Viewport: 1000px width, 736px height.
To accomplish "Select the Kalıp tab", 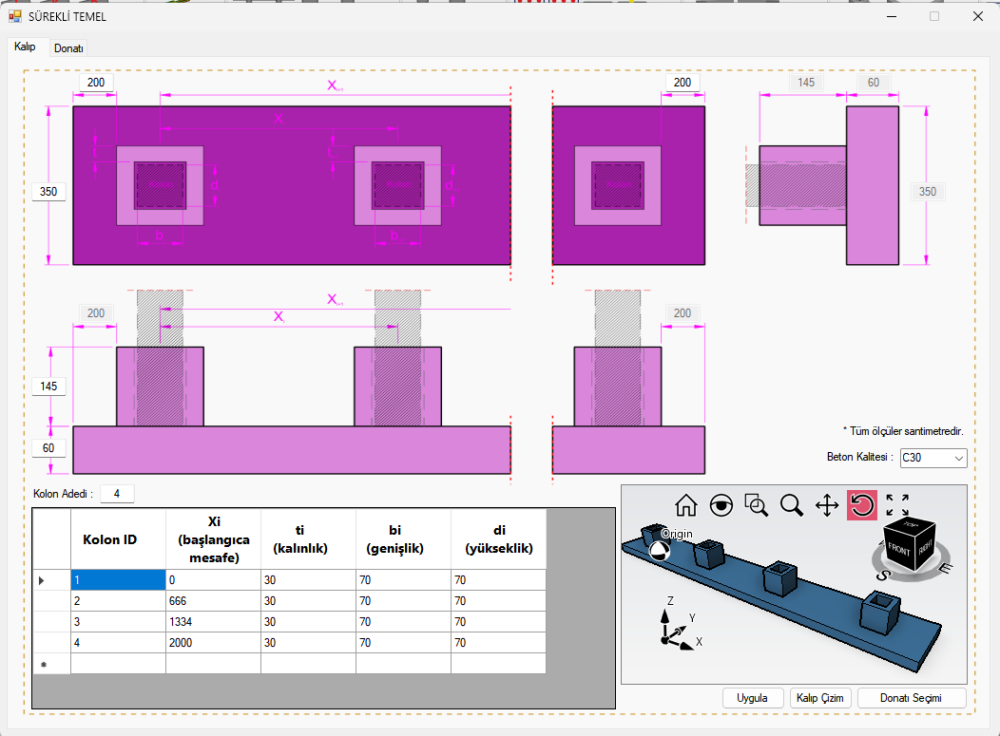I will pyautogui.click(x=25, y=47).
